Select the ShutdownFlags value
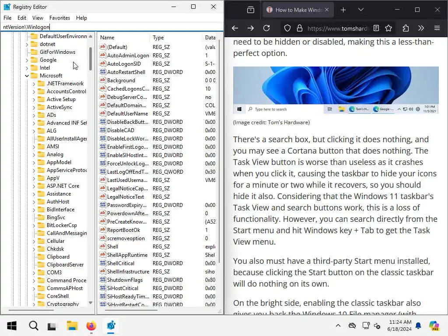This screenshot has width=448, height=336. click(x=125, y=280)
